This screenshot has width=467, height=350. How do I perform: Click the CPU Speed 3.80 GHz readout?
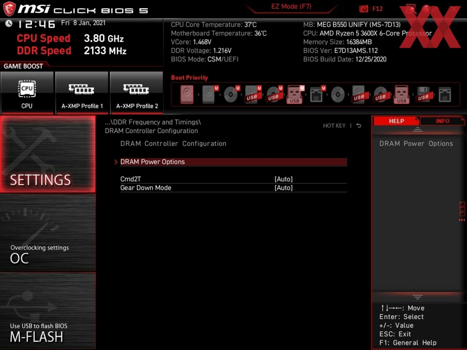[70, 38]
